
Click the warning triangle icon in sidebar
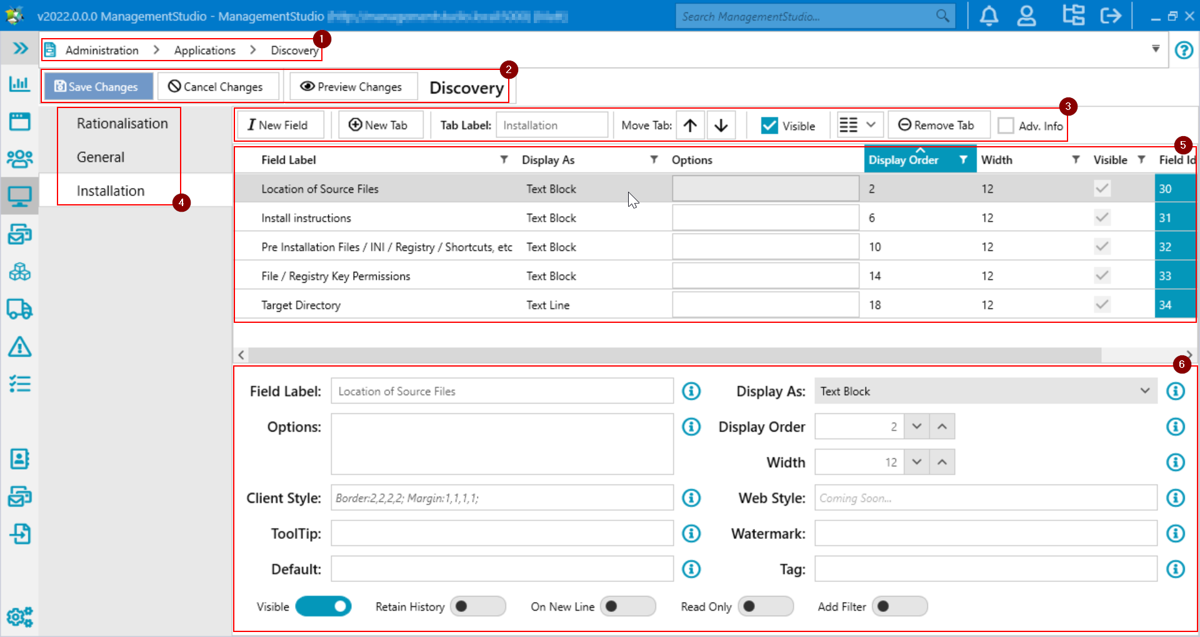click(x=19, y=347)
